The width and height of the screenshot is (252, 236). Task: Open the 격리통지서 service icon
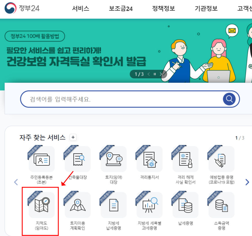point(150,159)
